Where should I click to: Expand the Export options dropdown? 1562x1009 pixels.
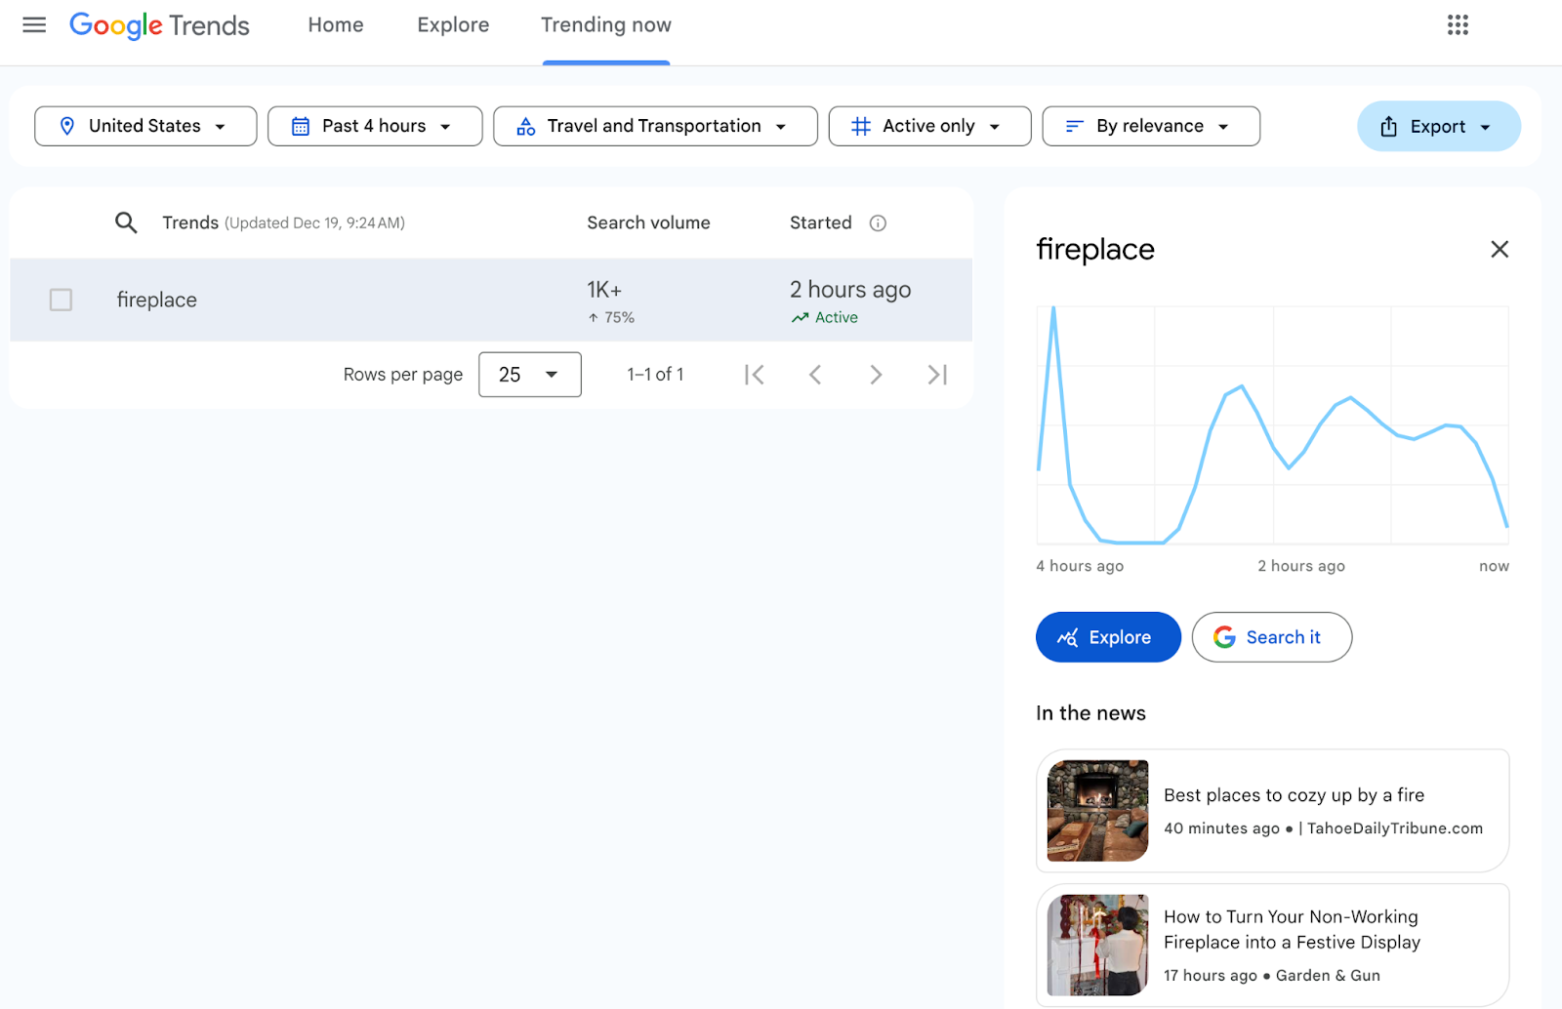(1439, 126)
